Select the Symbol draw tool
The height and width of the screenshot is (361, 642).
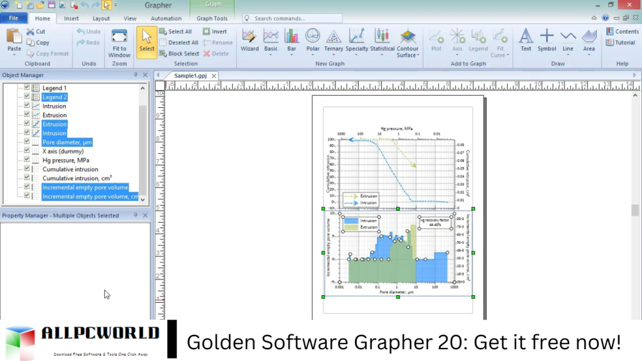point(547,40)
